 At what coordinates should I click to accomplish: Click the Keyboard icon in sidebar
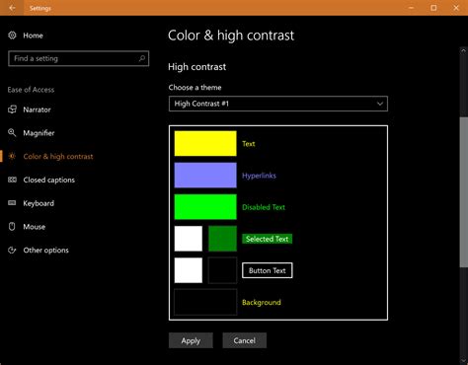tap(12, 203)
